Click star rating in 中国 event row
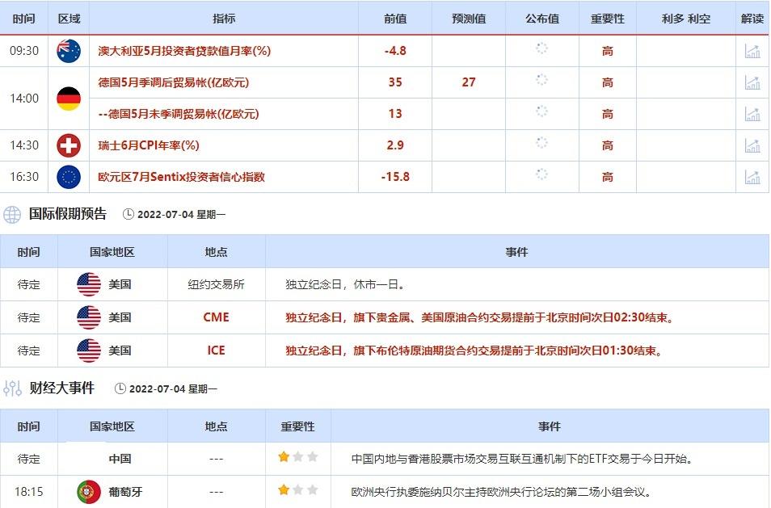This screenshot has width=771, height=508. (298, 457)
